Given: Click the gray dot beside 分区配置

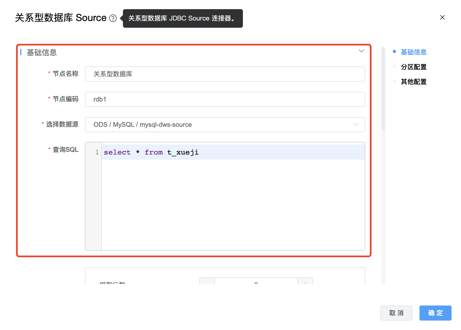Looking at the screenshot, I should [394, 66].
